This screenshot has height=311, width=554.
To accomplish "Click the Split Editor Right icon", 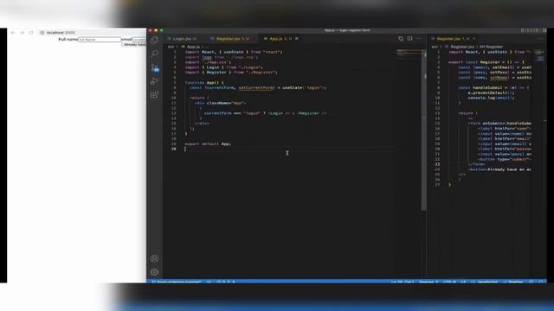I will [x=409, y=38].
